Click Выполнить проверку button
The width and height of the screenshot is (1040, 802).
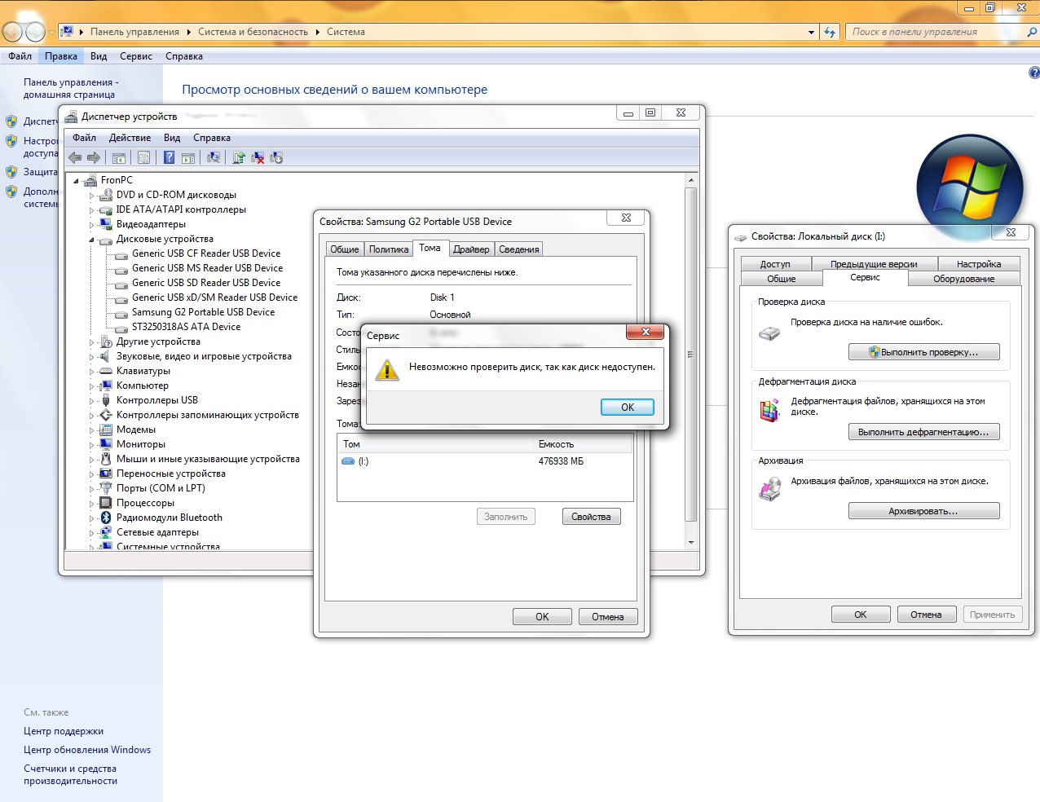point(924,352)
